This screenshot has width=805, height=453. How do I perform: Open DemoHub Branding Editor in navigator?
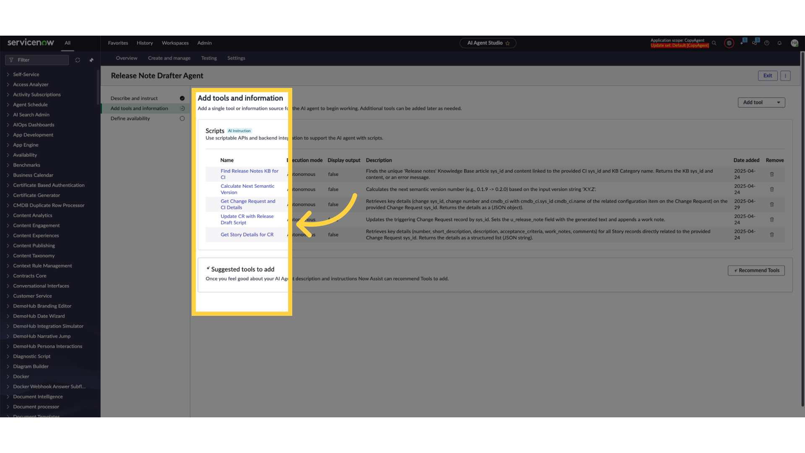click(42, 306)
